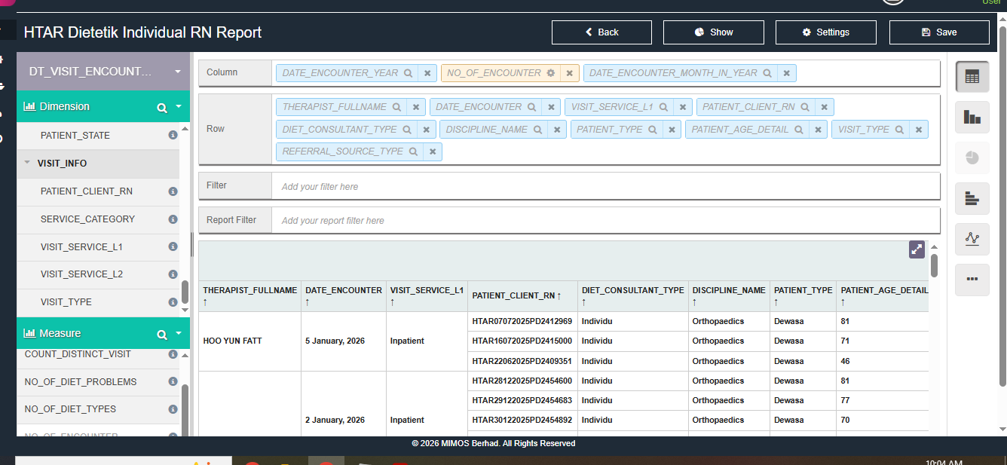Viewport: 1007px width, 465px height.
Task: Remove VISIT_SERVICE_L1 chip from rows
Action: pyautogui.click(x=683, y=107)
